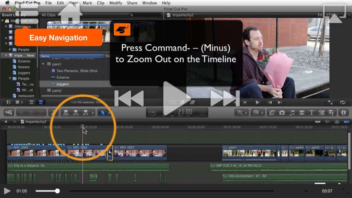Go to next edit in viewer
This screenshot has height=198, width=352.
280,102
